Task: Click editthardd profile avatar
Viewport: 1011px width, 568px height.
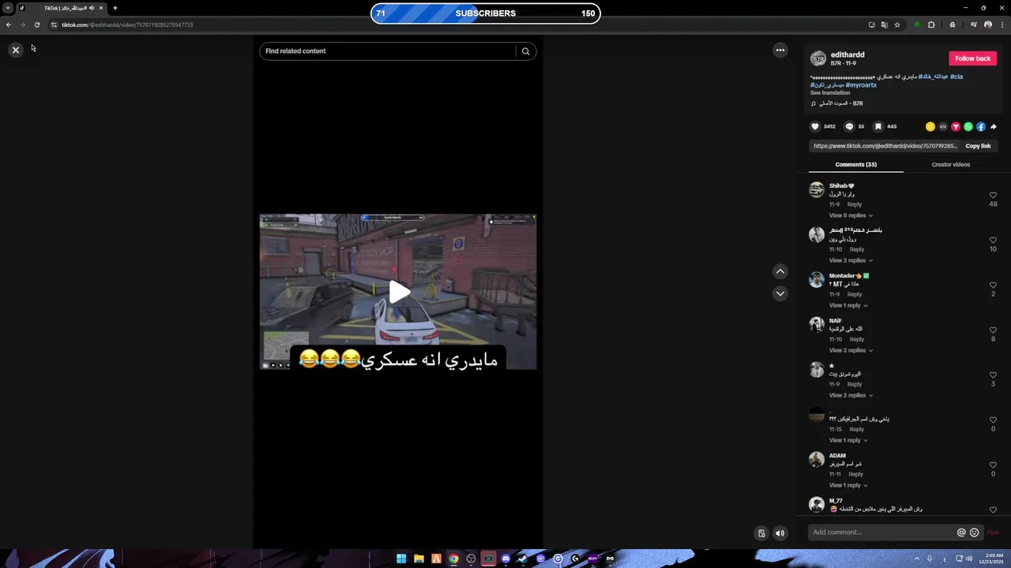Action: tap(818, 58)
